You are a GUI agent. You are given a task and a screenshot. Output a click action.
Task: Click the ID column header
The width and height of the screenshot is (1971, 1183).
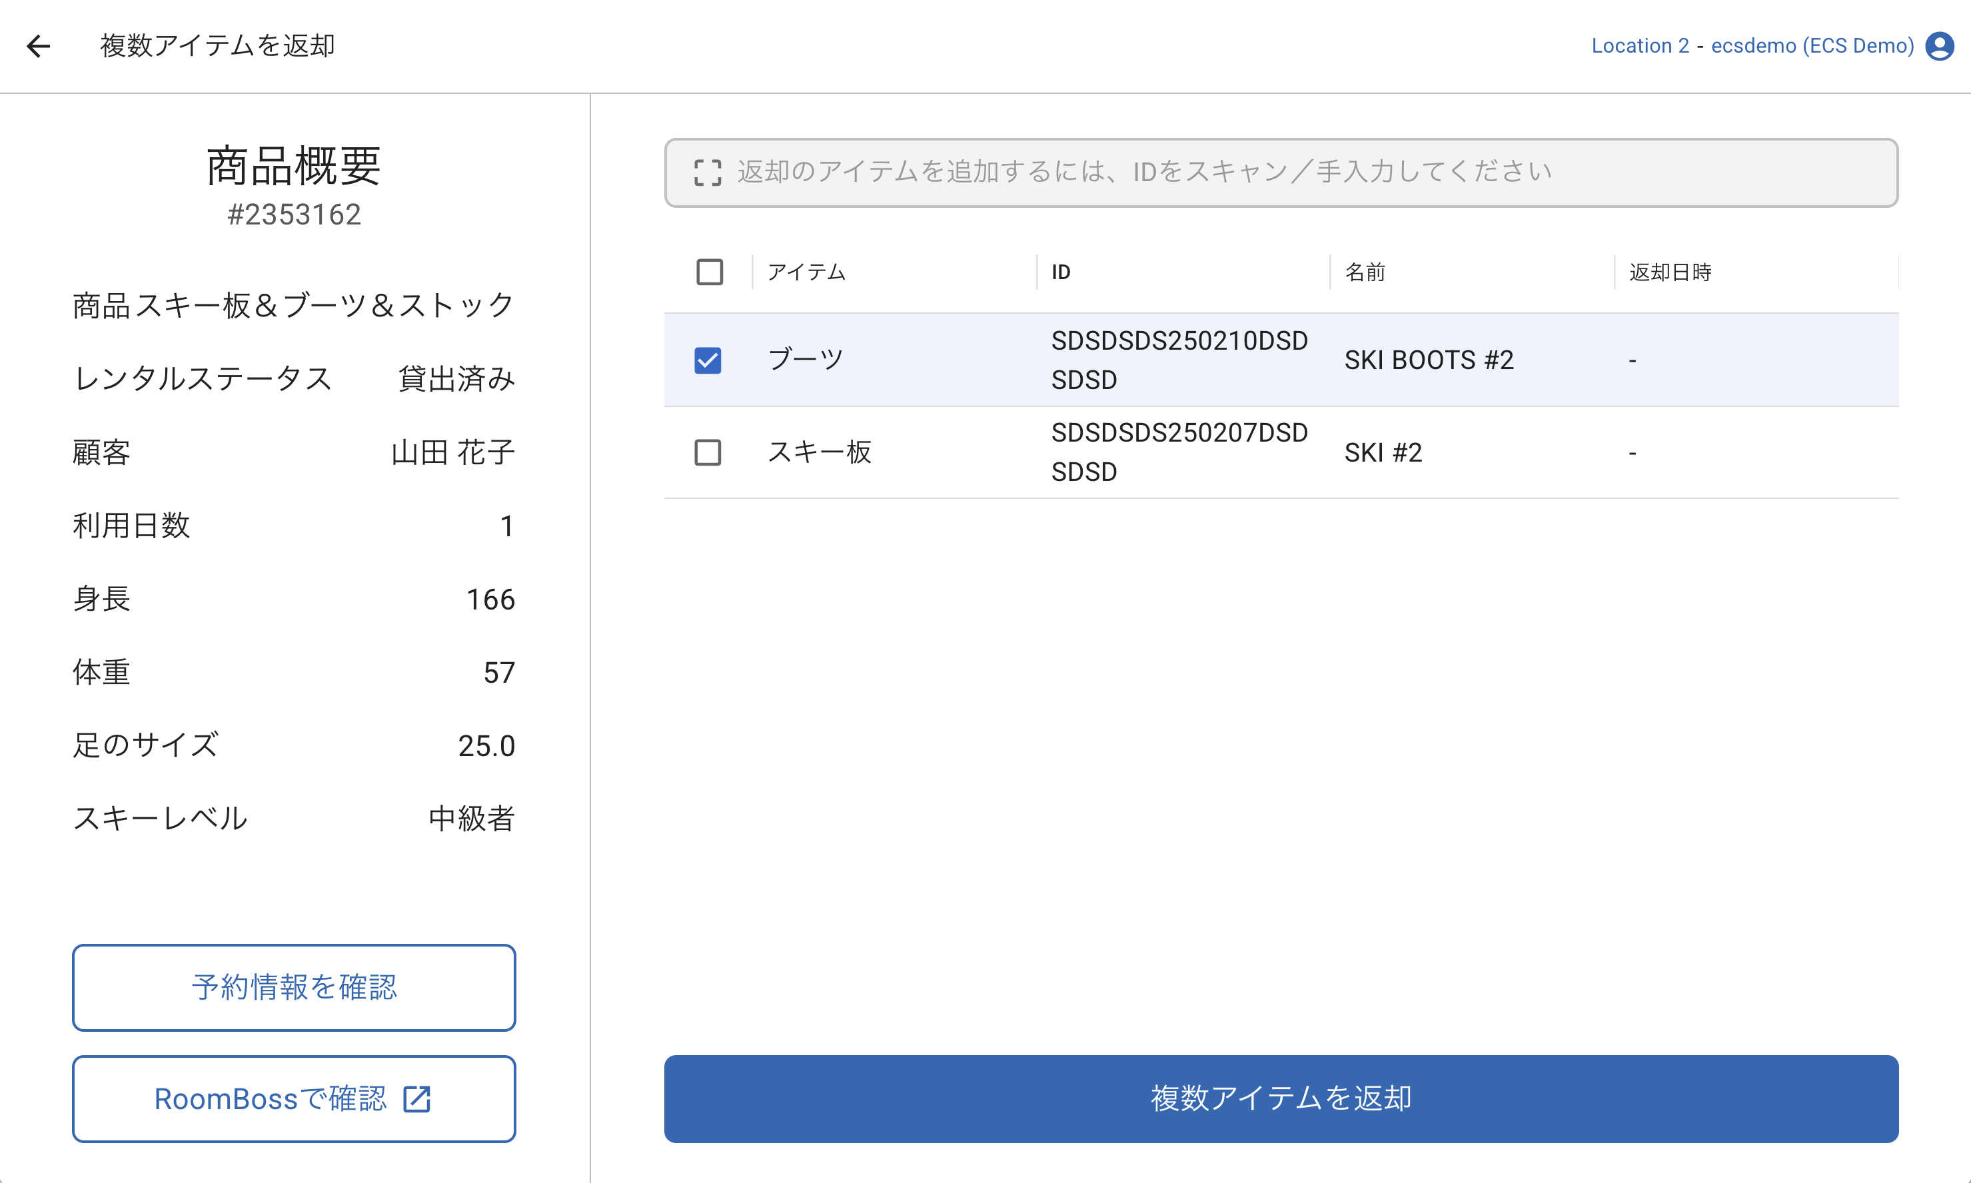coord(1060,272)
